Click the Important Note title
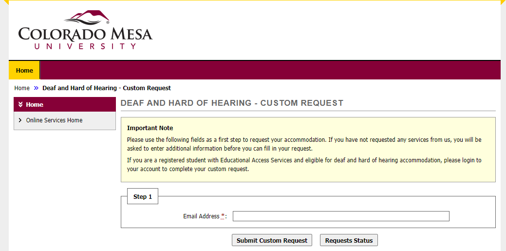The width and height of the screenshot is (506, 251). 150,128
